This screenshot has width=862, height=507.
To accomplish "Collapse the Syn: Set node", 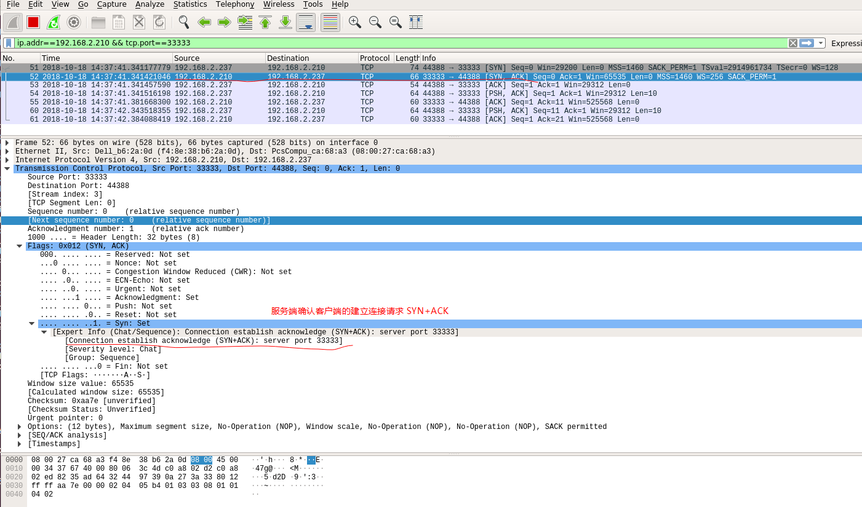I will (31, 323).
